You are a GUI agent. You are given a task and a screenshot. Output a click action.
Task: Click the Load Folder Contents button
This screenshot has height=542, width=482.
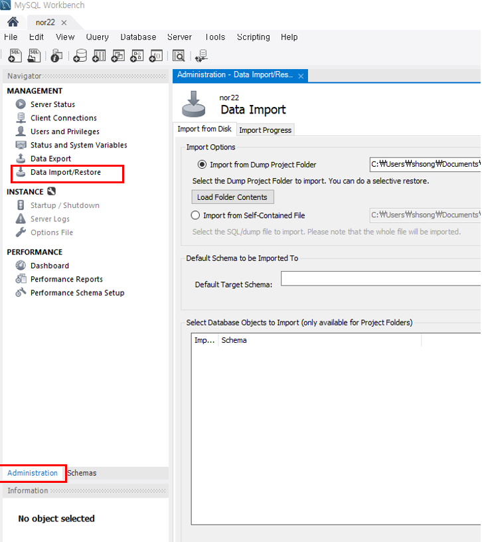click(x=232, y=197)
